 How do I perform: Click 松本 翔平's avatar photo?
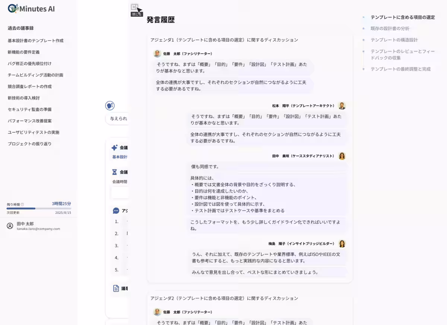[x=342, y=106]
